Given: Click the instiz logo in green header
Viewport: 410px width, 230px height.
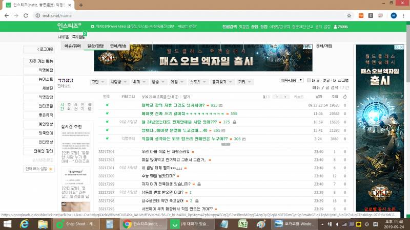Looking at the screenshot, I should click(69, 26).
